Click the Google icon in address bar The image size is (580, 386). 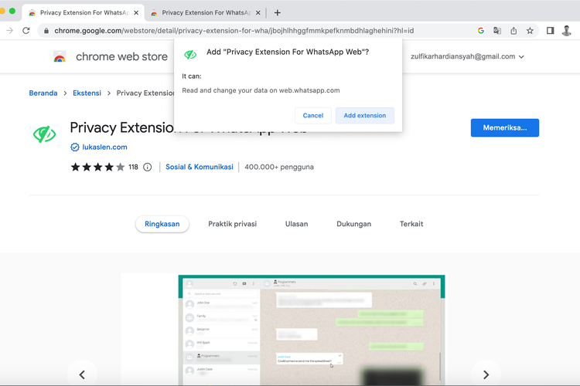480,31
